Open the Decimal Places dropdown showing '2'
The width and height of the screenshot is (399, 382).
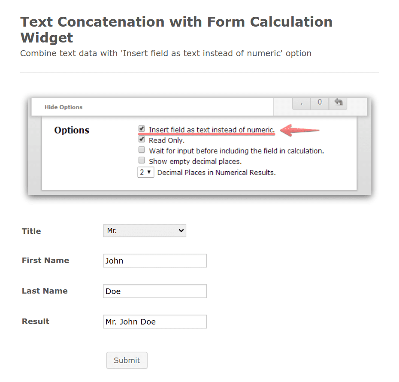pos(145,172)
